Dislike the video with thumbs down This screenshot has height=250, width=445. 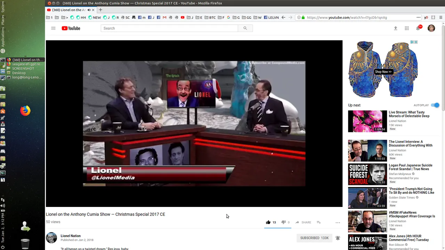[x=283, y=222]
